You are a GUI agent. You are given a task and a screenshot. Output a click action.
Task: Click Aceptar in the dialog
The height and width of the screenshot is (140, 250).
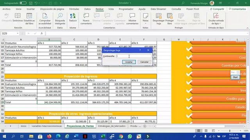[x=129, y=62]
